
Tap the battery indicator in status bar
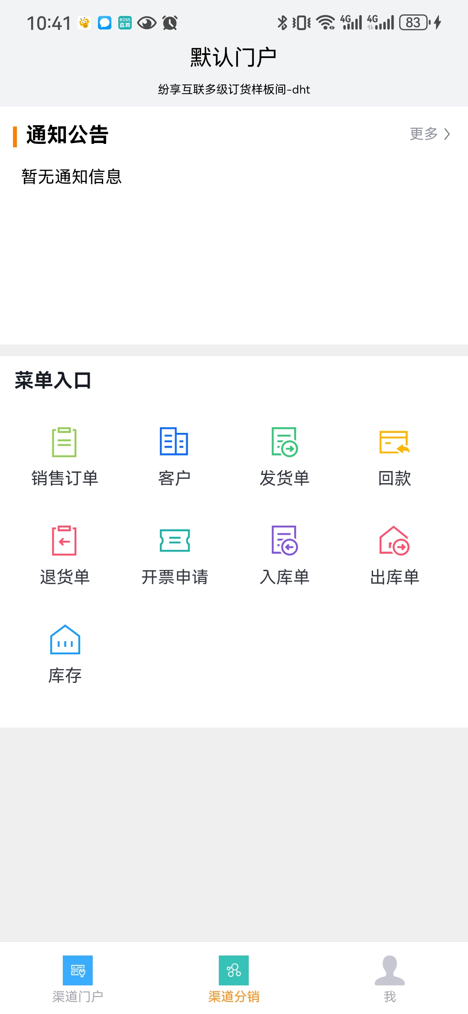click(x=414, y=23)
